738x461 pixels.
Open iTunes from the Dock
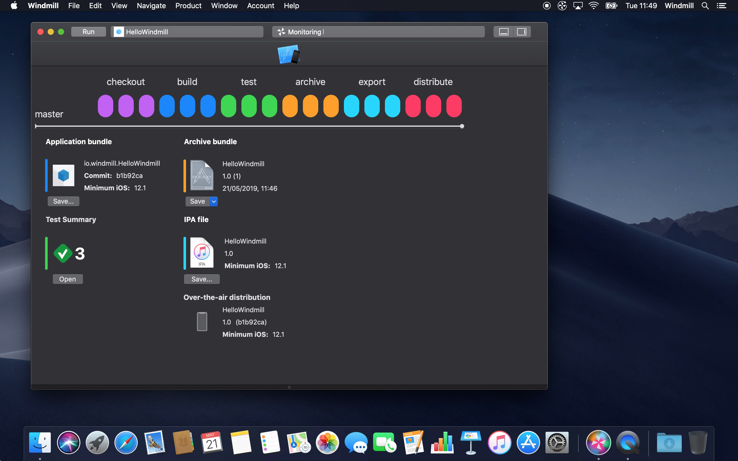click(x=499, y=442)
